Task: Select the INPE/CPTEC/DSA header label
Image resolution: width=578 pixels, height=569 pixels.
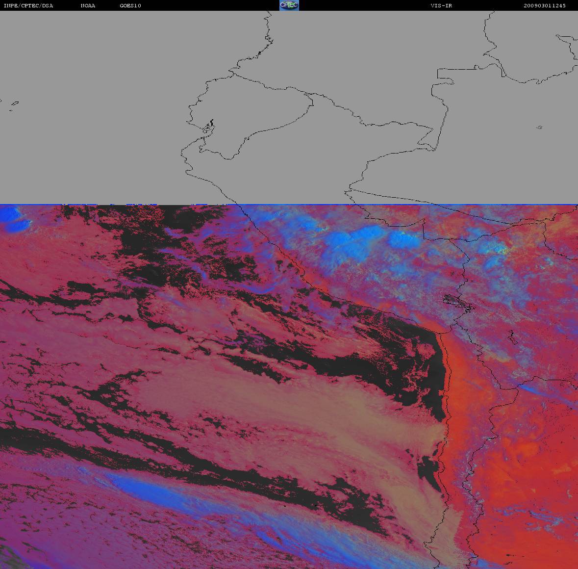Action: [28, 5]
